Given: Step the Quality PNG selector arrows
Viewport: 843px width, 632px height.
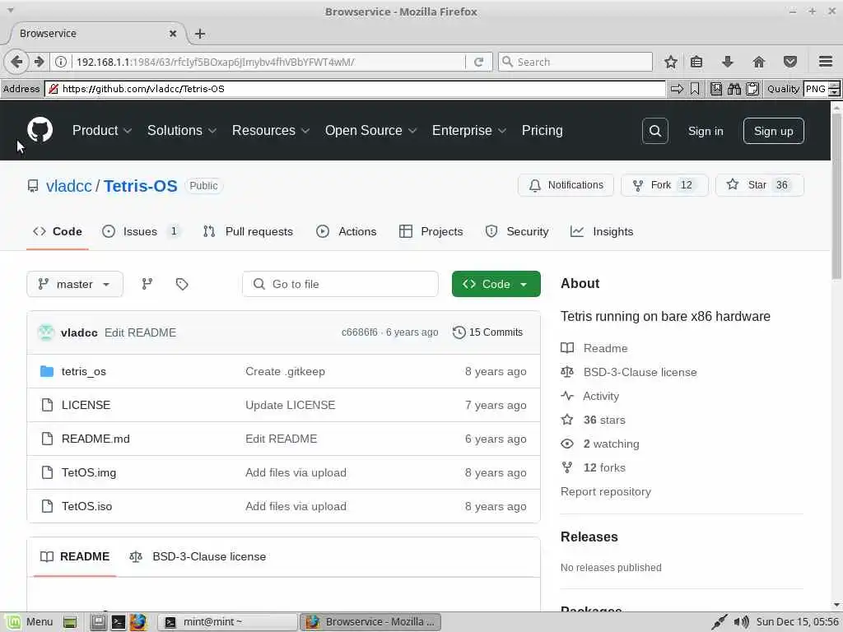Looking at the screenshot, I should point(834,89).
